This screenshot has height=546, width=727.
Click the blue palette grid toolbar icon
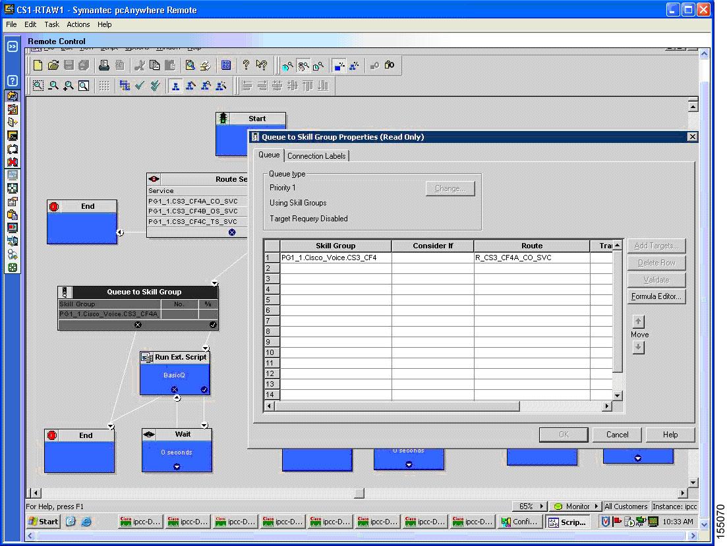[226, 65]
